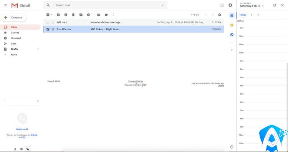Click the Search mail field
The width and height of the screenshot is (288, 152).
106,5
